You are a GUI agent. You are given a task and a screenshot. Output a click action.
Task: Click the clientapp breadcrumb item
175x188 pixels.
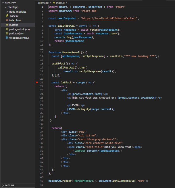(x=43, y=3)
